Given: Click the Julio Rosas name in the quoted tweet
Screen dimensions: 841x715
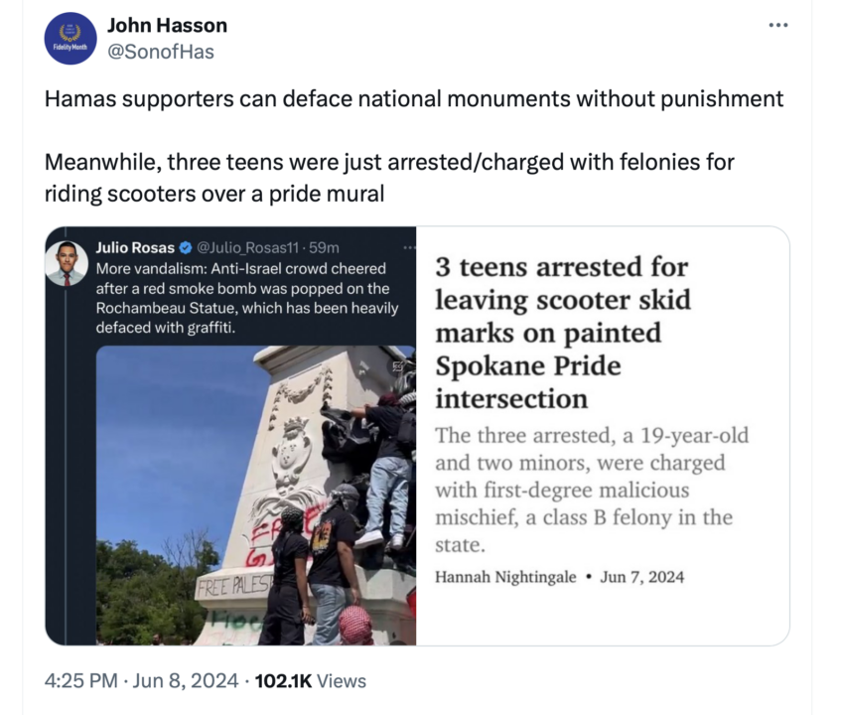Looking at the screenshot, I should coord(135,247).
